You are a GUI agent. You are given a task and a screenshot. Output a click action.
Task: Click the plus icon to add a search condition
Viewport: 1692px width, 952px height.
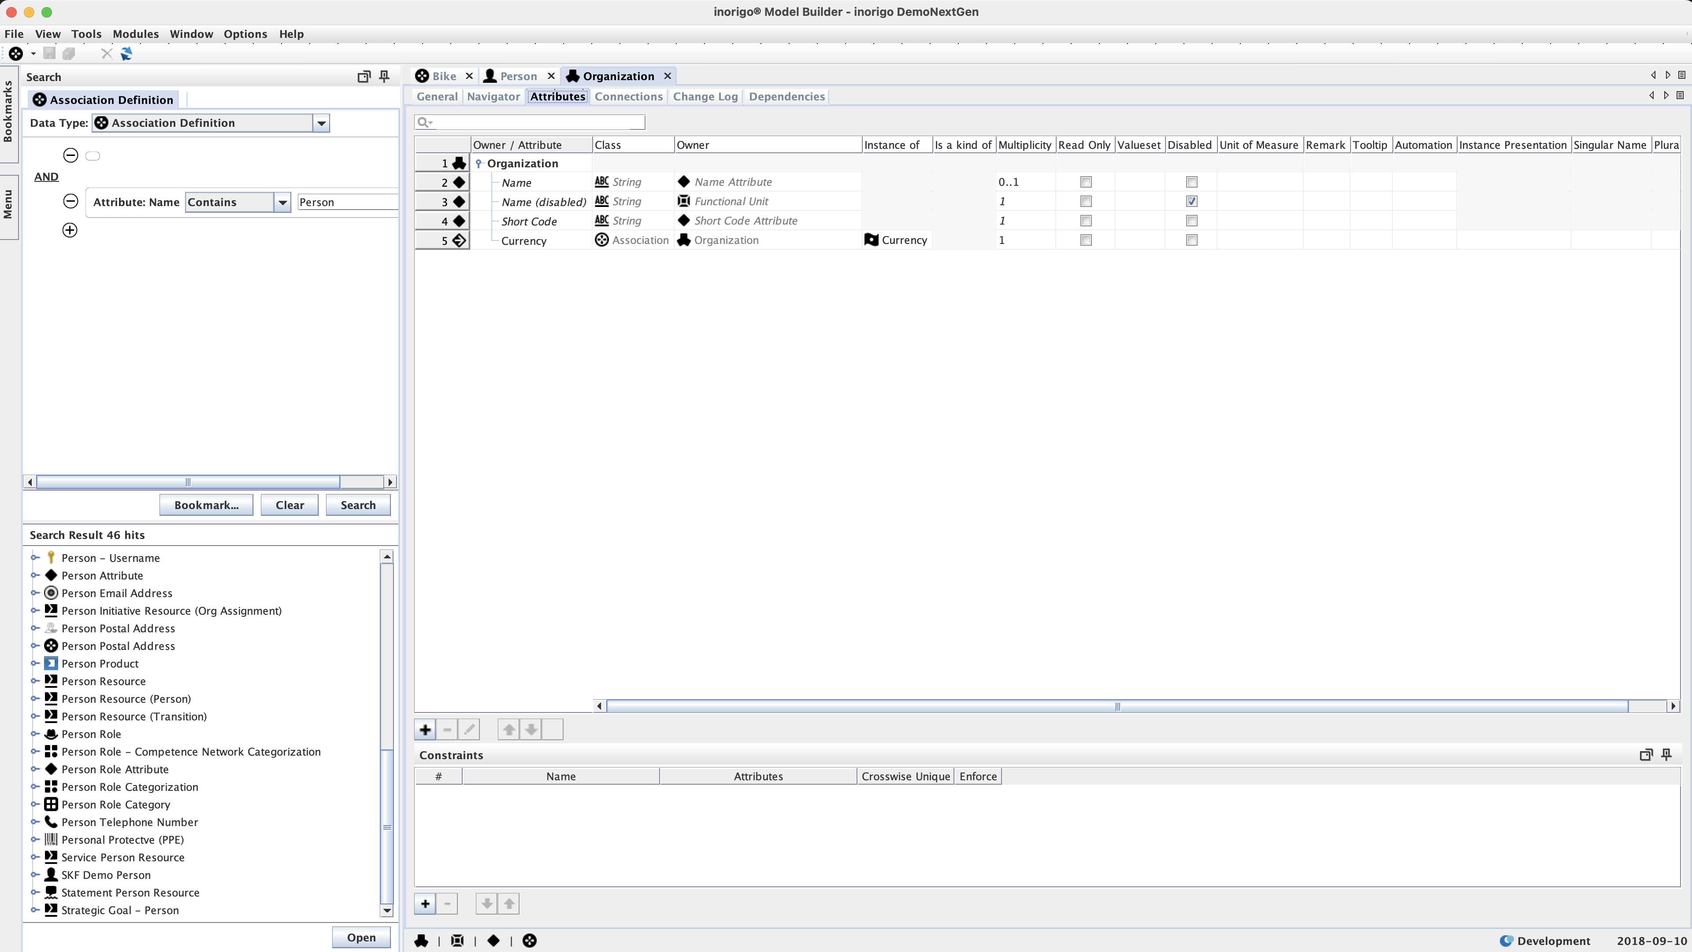coord(70,230)
